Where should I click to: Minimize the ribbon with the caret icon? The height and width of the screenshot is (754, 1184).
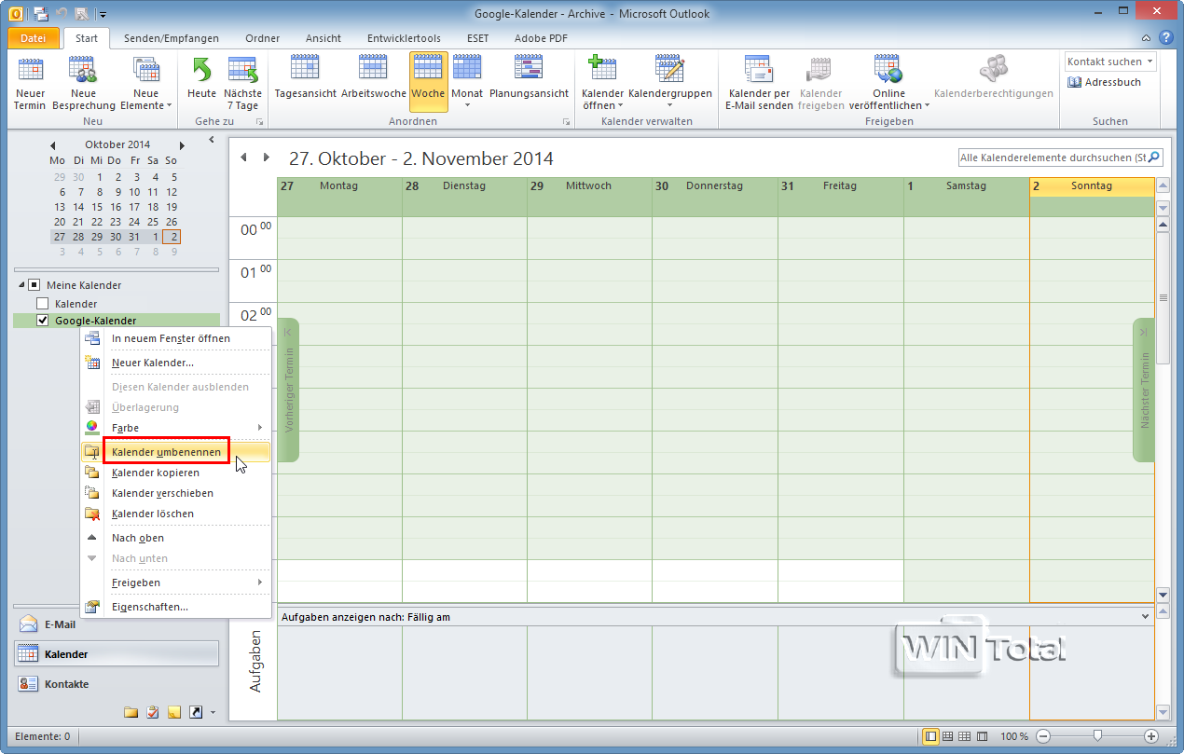(1147, 38)
